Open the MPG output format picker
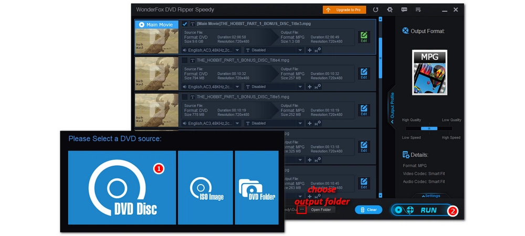The width and height of the screenshot is (525, 236). click(429, 72)
